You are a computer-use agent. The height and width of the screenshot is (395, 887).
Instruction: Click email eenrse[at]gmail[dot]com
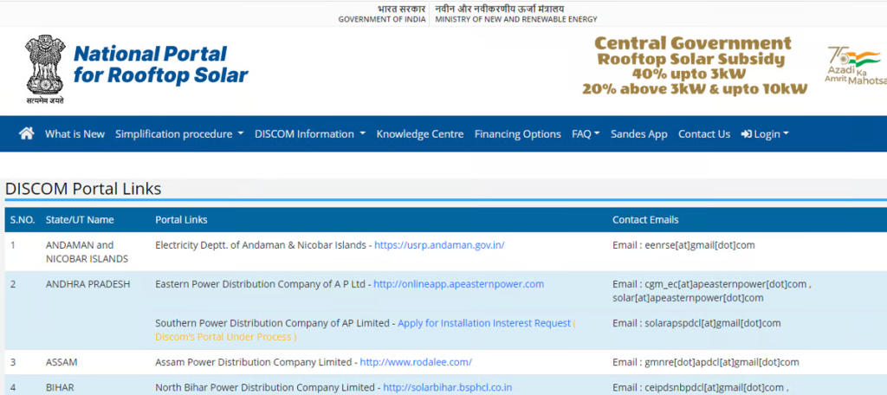coord(700,245)
